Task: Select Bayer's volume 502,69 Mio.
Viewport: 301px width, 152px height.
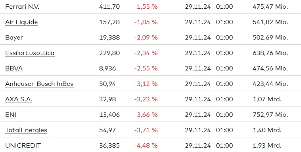Action: point(270,38)
